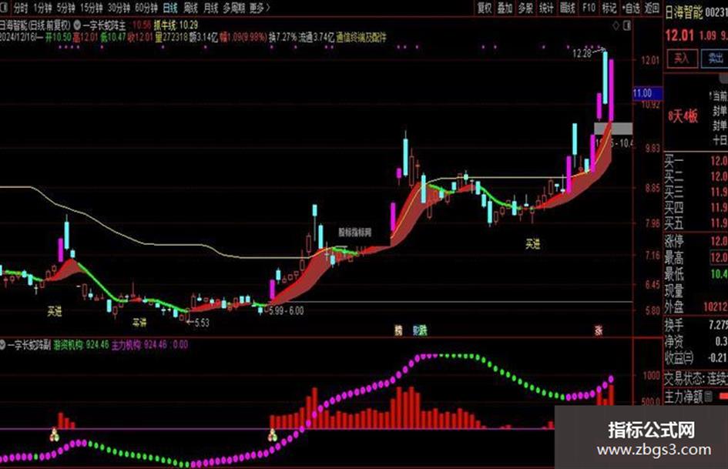Open the 复权 adjustment menu
Screen dimensions: 728x469
[485, 8]
